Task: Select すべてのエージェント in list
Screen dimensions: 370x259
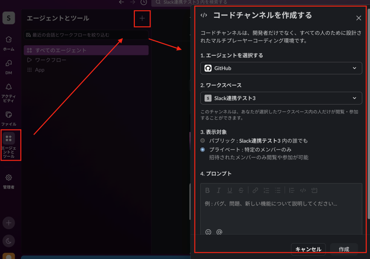Action: tap(86, 50)
